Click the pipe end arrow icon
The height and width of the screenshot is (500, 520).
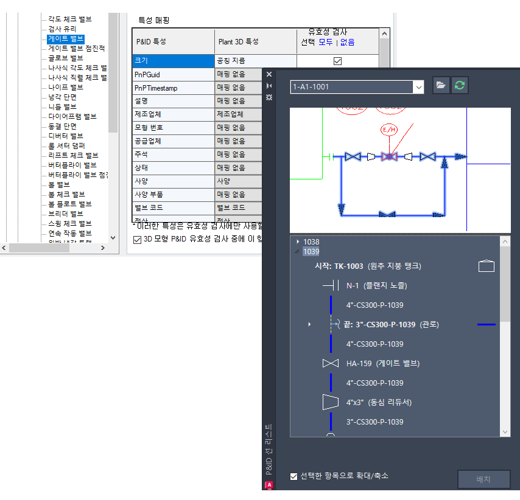coord(335,324)
